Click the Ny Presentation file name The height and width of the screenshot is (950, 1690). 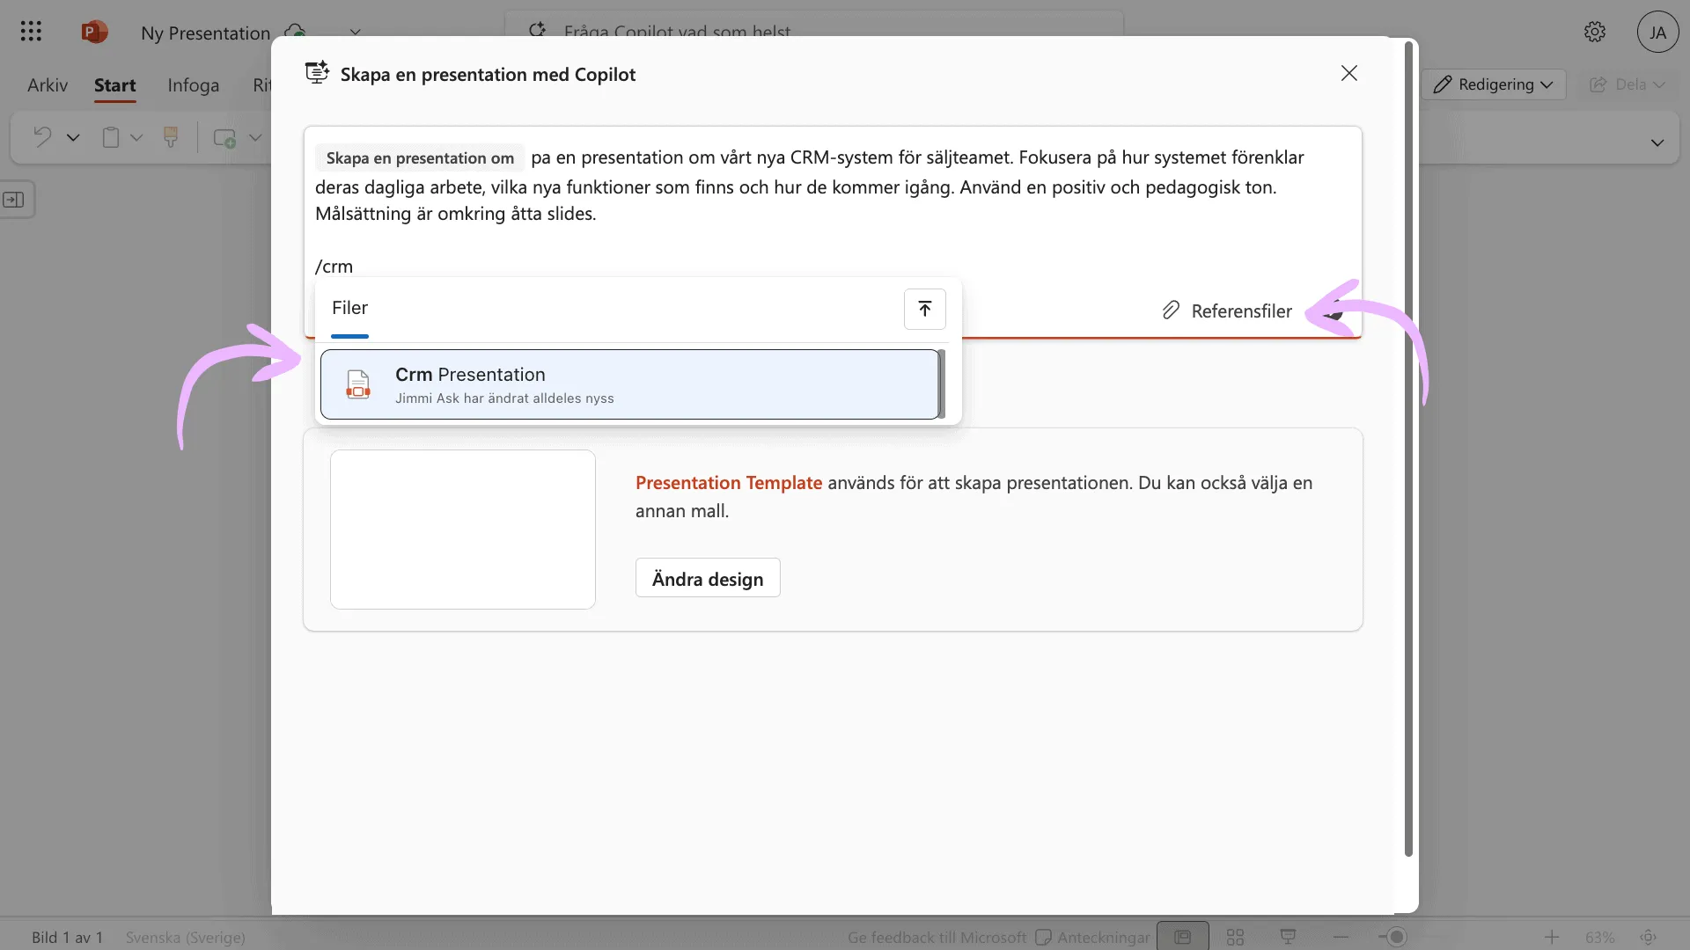(x=205, y=33)
